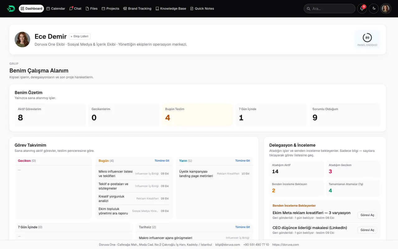Image resolution: width=398 pixels, height=249 pixels.
Task: Click the Panel Endeksi 89 gauge
Action: click(x=367, y=40)
